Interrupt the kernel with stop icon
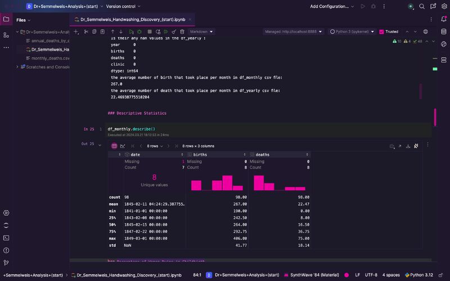The width and height of the screenshot is (450, 281). coord(150,32)
